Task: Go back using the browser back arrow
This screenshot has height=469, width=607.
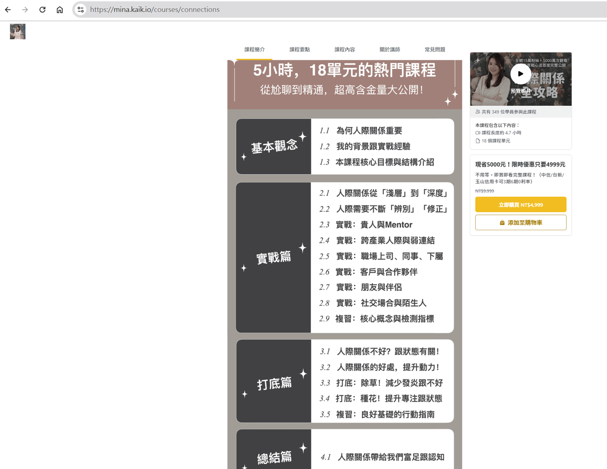Action: (x=8, y=9)
